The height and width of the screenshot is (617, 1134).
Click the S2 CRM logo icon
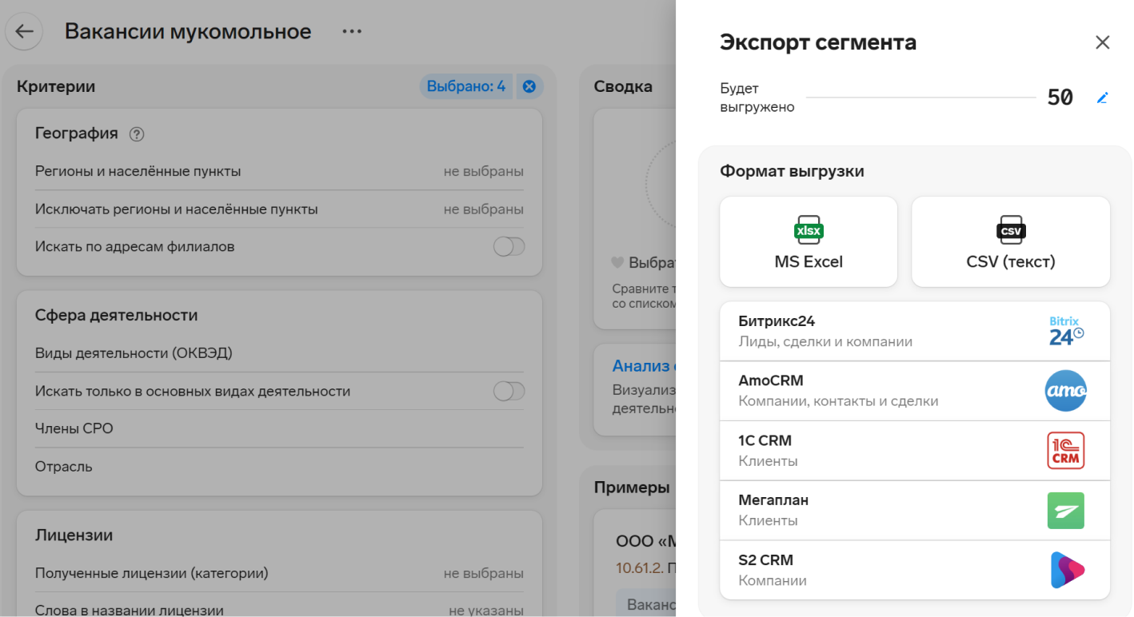1066,570
